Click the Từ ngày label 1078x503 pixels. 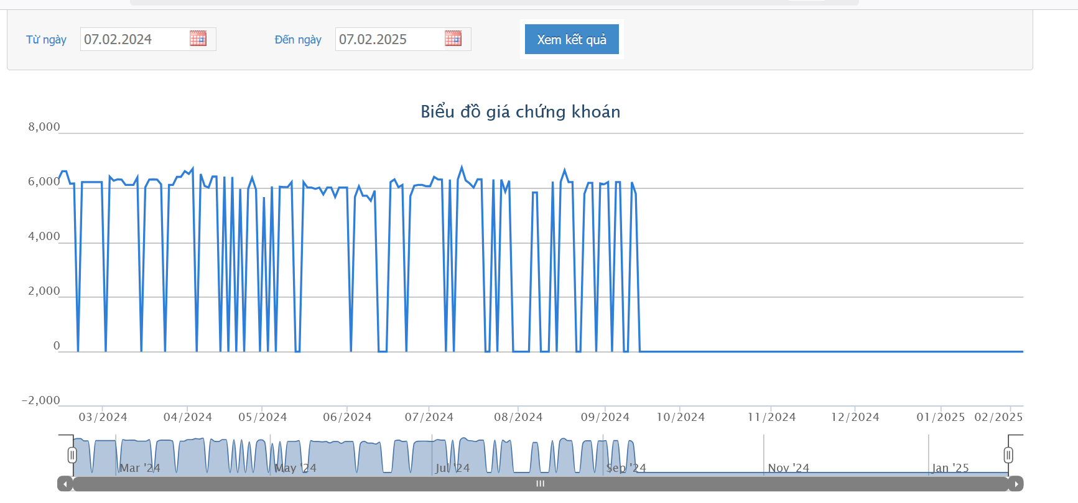[46, 40]
